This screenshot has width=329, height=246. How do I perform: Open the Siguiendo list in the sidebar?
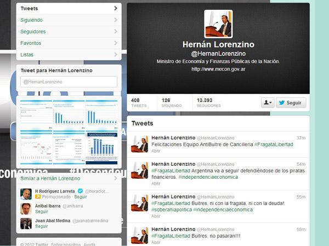(69, 20)
